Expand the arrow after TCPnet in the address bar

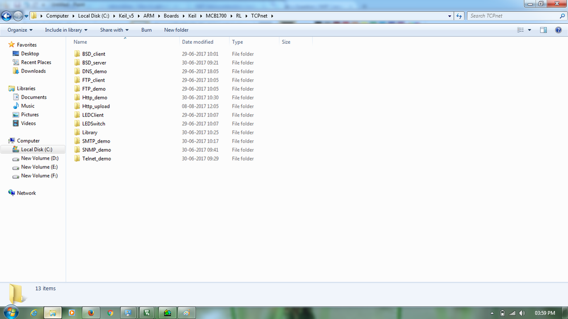click(272, 16)
